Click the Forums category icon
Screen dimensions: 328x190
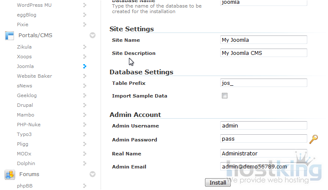point(9,174)
